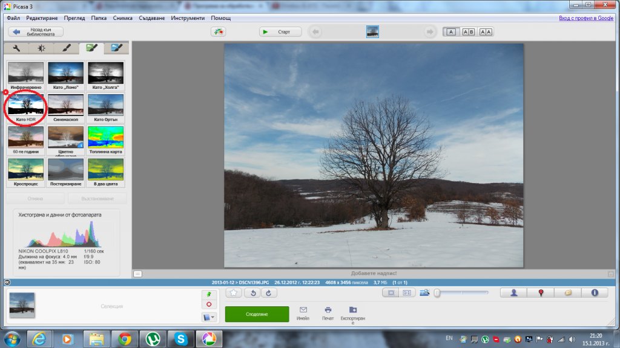Start slideshow with Старт button
Viewport: 620px width, 348px height.
tap(280, 31)
